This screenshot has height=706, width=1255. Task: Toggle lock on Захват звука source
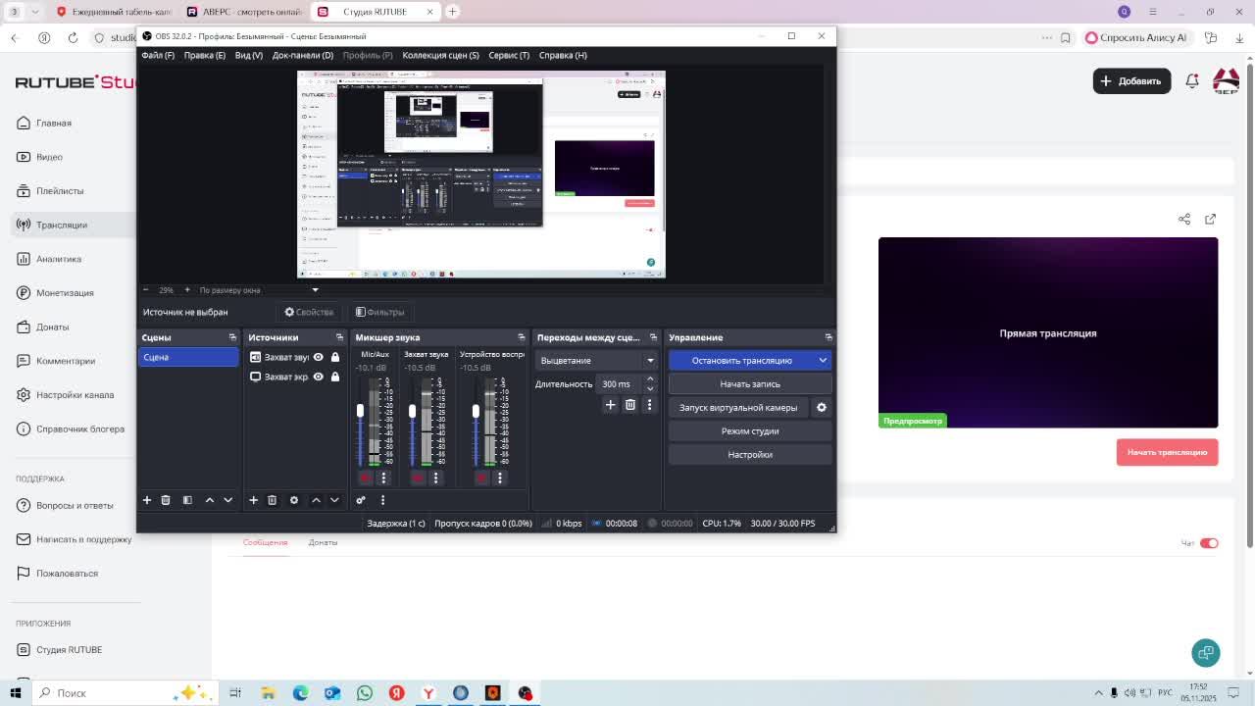pos(335,357)
